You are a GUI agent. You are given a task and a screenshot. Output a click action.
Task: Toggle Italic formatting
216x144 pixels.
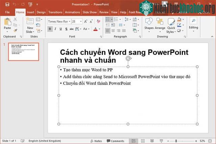pos(55,29)
